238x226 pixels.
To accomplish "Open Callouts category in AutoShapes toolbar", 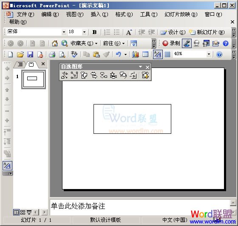I will pos(123,75).
